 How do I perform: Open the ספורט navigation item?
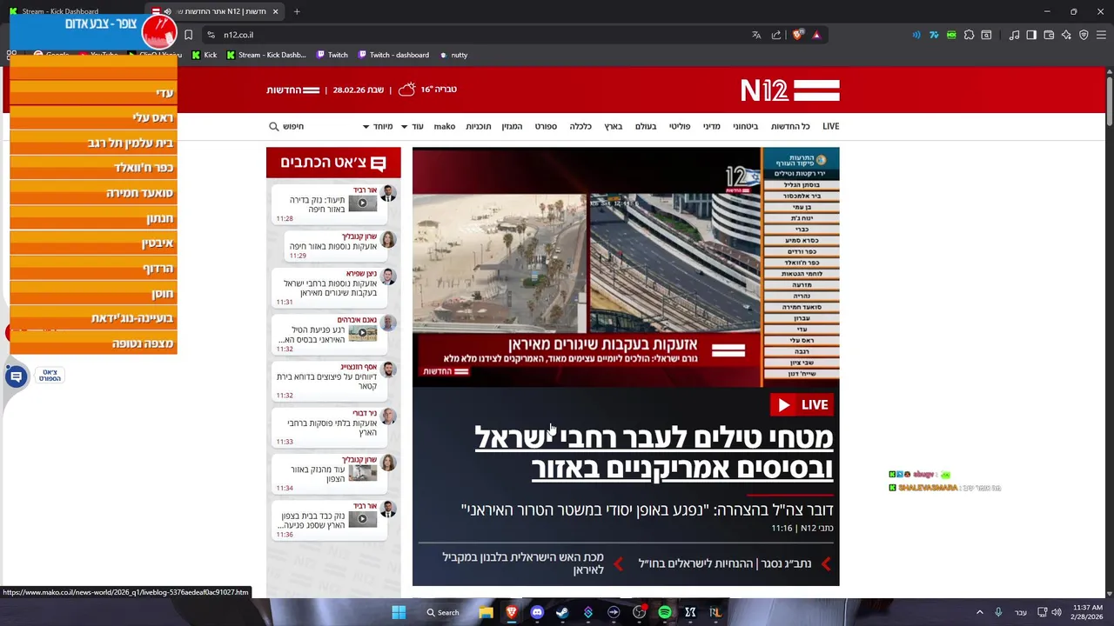point(546,126)
